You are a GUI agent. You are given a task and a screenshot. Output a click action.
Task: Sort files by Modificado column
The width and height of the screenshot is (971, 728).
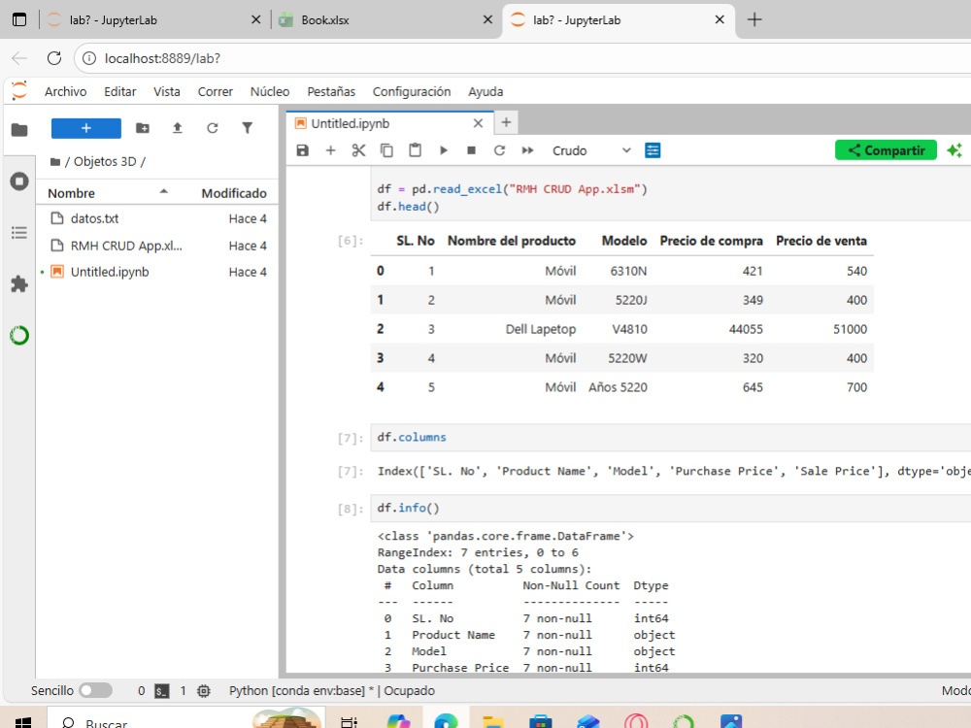233,193
